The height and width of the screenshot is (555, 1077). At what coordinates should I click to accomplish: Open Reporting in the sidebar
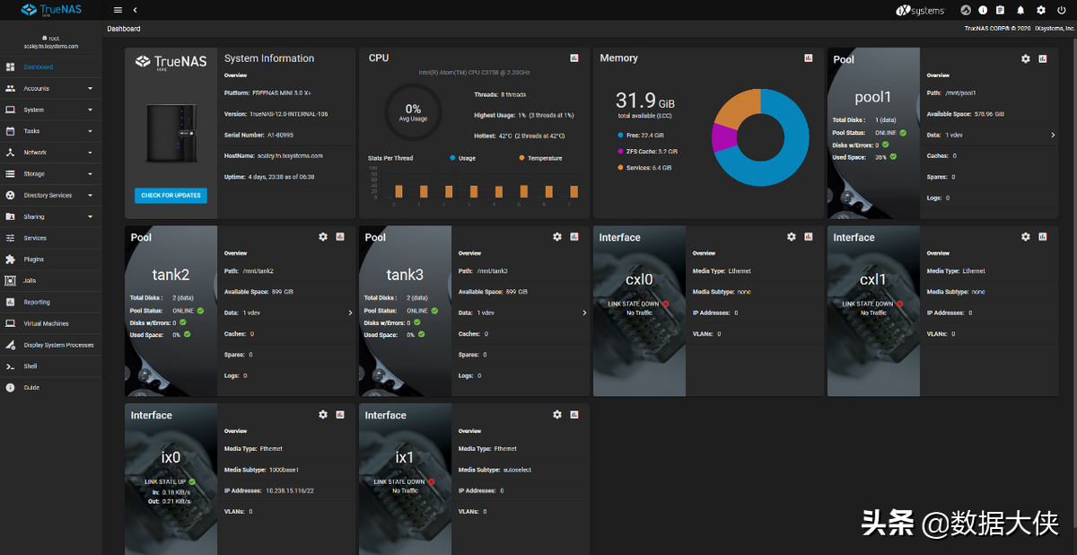[x=51, y=303]
